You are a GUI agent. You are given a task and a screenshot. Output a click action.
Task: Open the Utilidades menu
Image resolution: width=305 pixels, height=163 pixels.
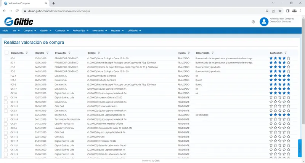tap(134, 31)
